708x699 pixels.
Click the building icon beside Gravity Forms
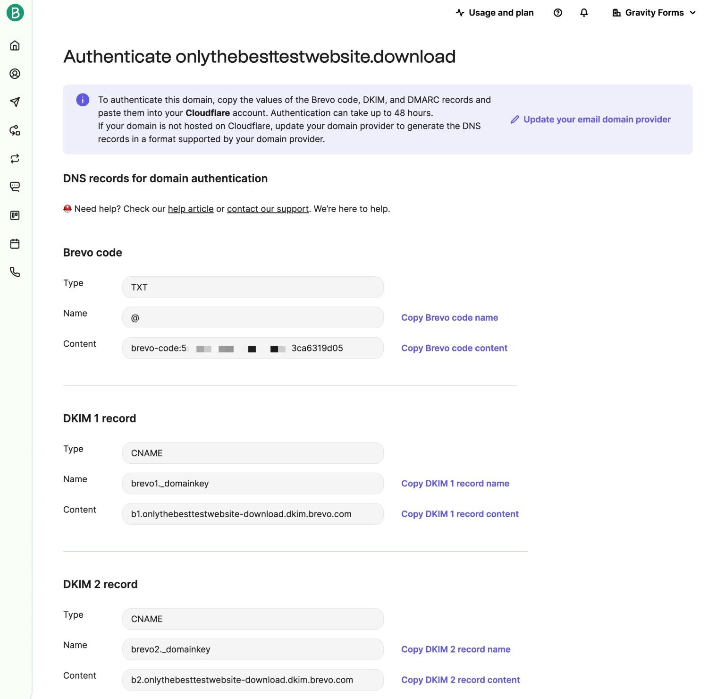click(x=616, y=13)
